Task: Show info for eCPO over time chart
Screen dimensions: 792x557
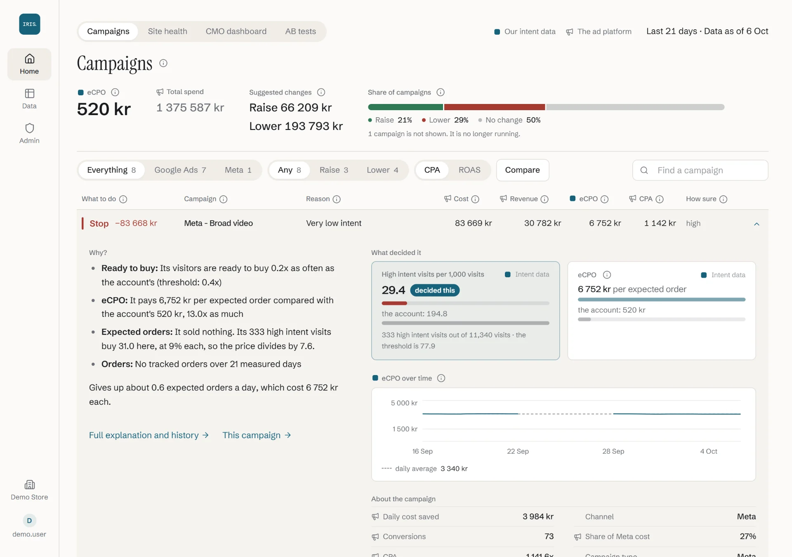Action: click(441, 378)
